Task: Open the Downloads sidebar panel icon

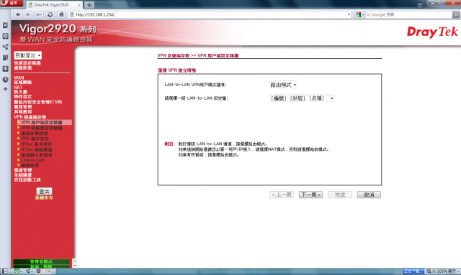Action: (5, 69)
